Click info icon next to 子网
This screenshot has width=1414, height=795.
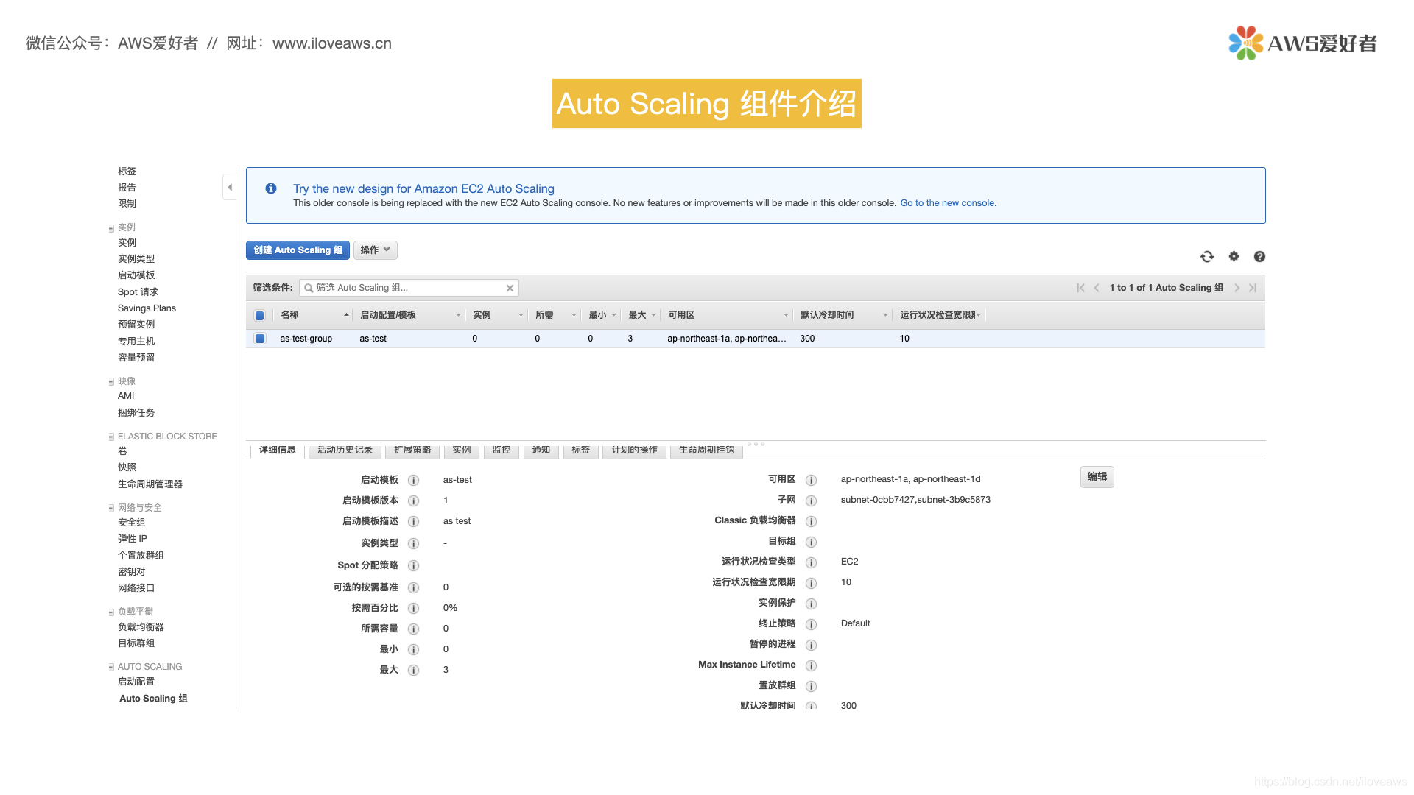tap(812, 501)
